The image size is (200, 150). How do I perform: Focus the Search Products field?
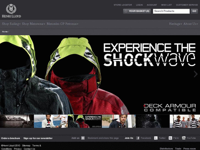click(x=171, y=11)
